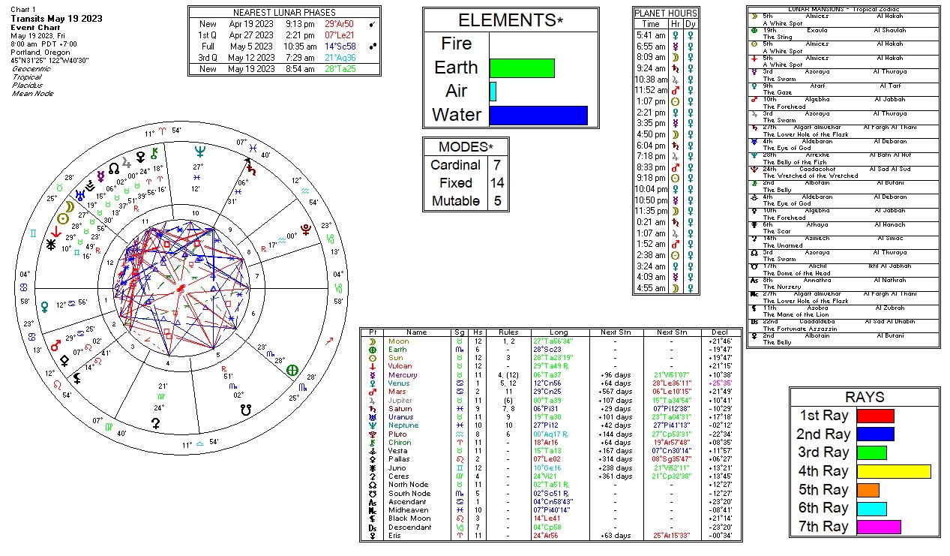The height and width of the screenshot is (556, 950).
Task: Click the green Earth element bar
Action: pyautogui.click(x=522, y=68)
